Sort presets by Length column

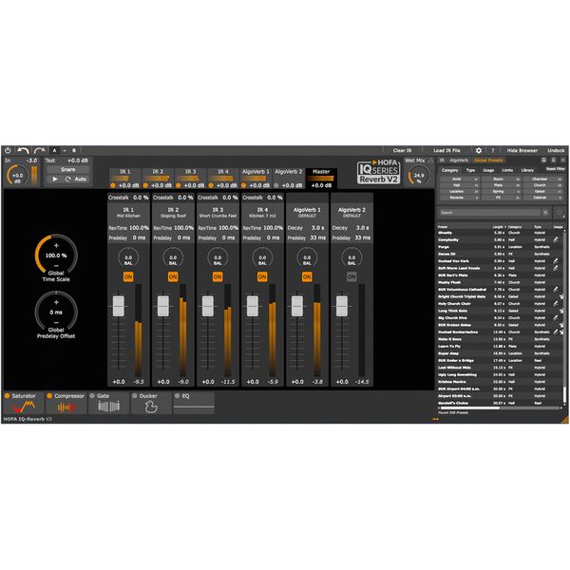(x=499, y=226)
